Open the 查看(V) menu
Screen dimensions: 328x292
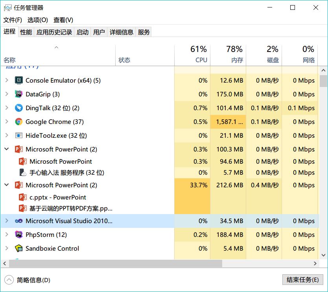tap(63, 20)
